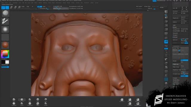Select the Rotate transform icon
Image resolution: width=191 pixels, height=107 pixels.
point(19,8)
